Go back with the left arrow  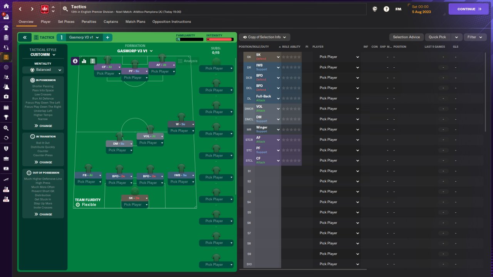tap(20, 9)
